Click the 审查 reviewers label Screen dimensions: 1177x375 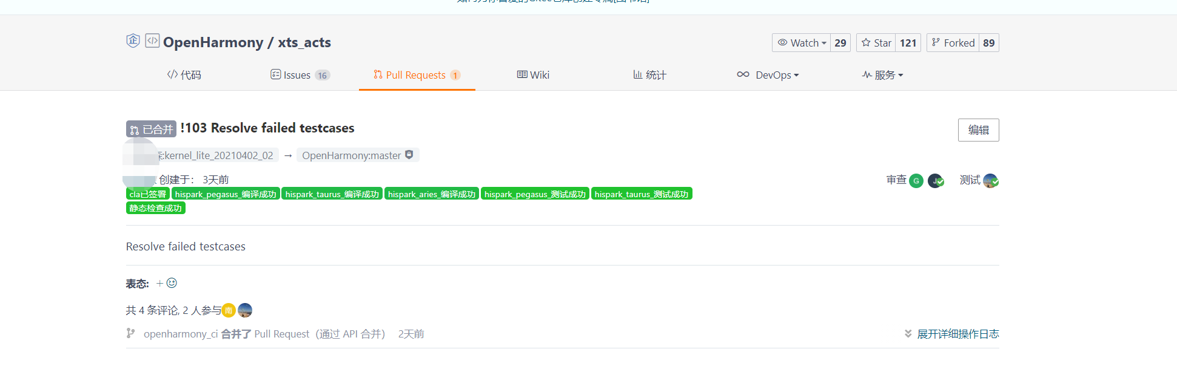click(896, 180)
